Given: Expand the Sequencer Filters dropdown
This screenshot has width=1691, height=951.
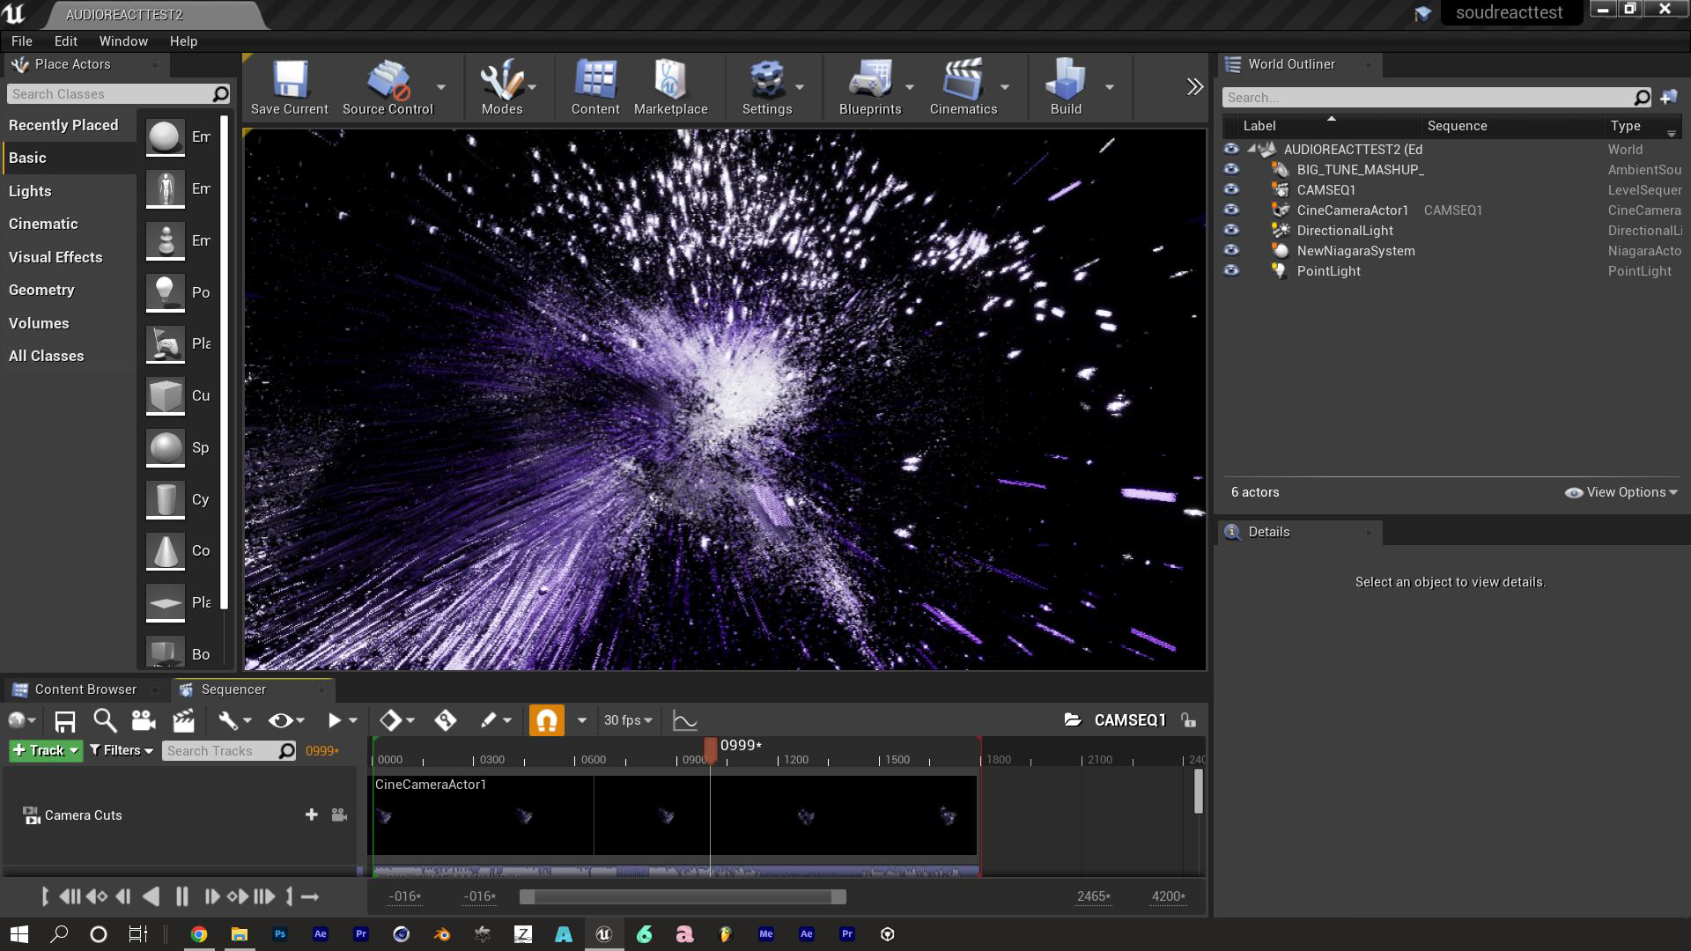Looking at the screenshot, I should click(x=122, y=751).
